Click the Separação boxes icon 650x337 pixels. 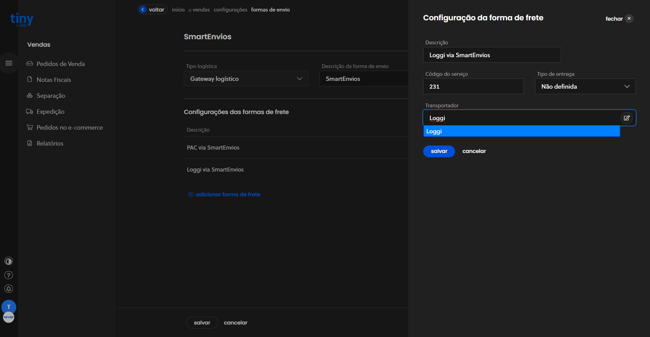[x=30, y=95]
